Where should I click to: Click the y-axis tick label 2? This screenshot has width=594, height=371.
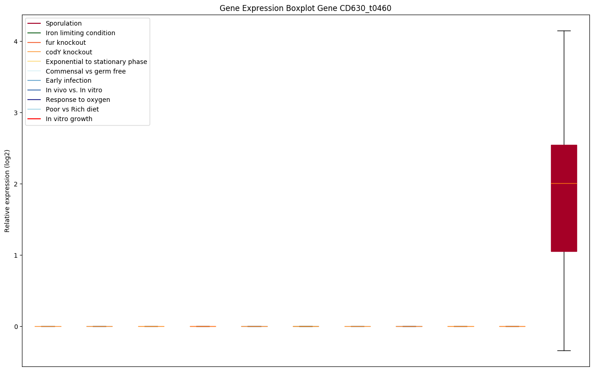pos(16,184)
